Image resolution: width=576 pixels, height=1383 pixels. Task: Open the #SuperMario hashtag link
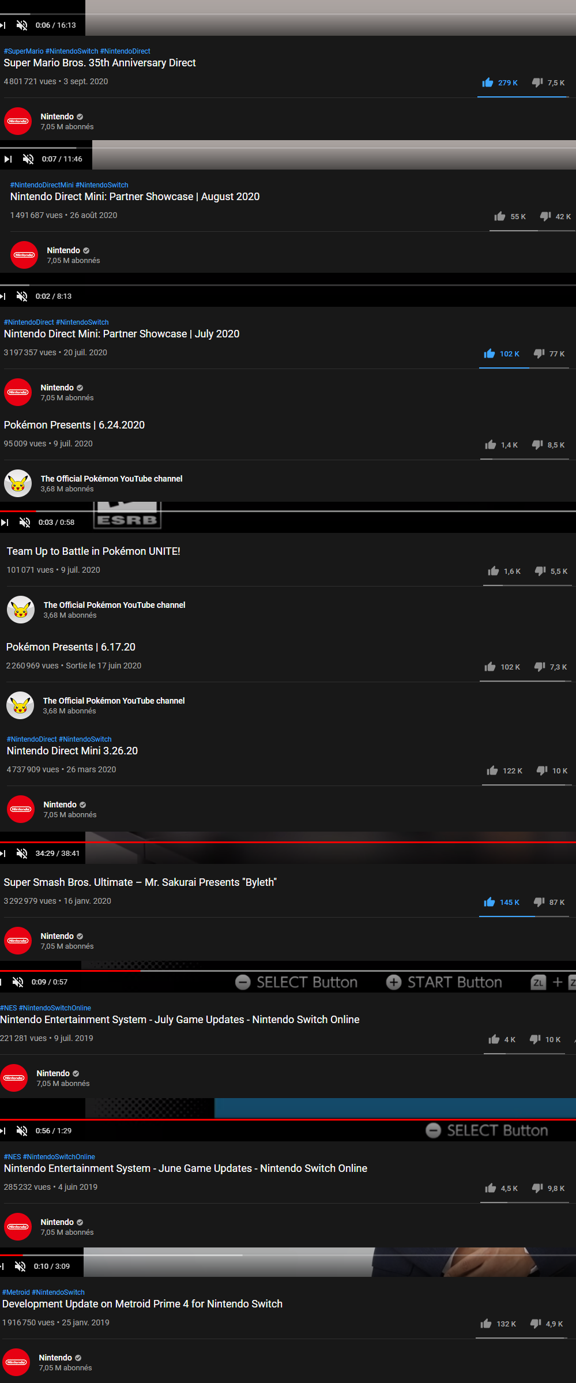pos(24,51)
